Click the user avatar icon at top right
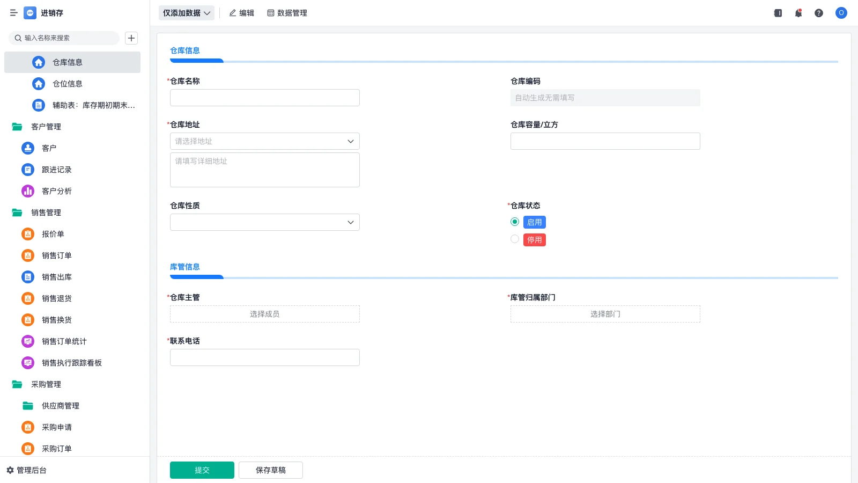Viewport: 858px width, 483px height. pos(841,13)
